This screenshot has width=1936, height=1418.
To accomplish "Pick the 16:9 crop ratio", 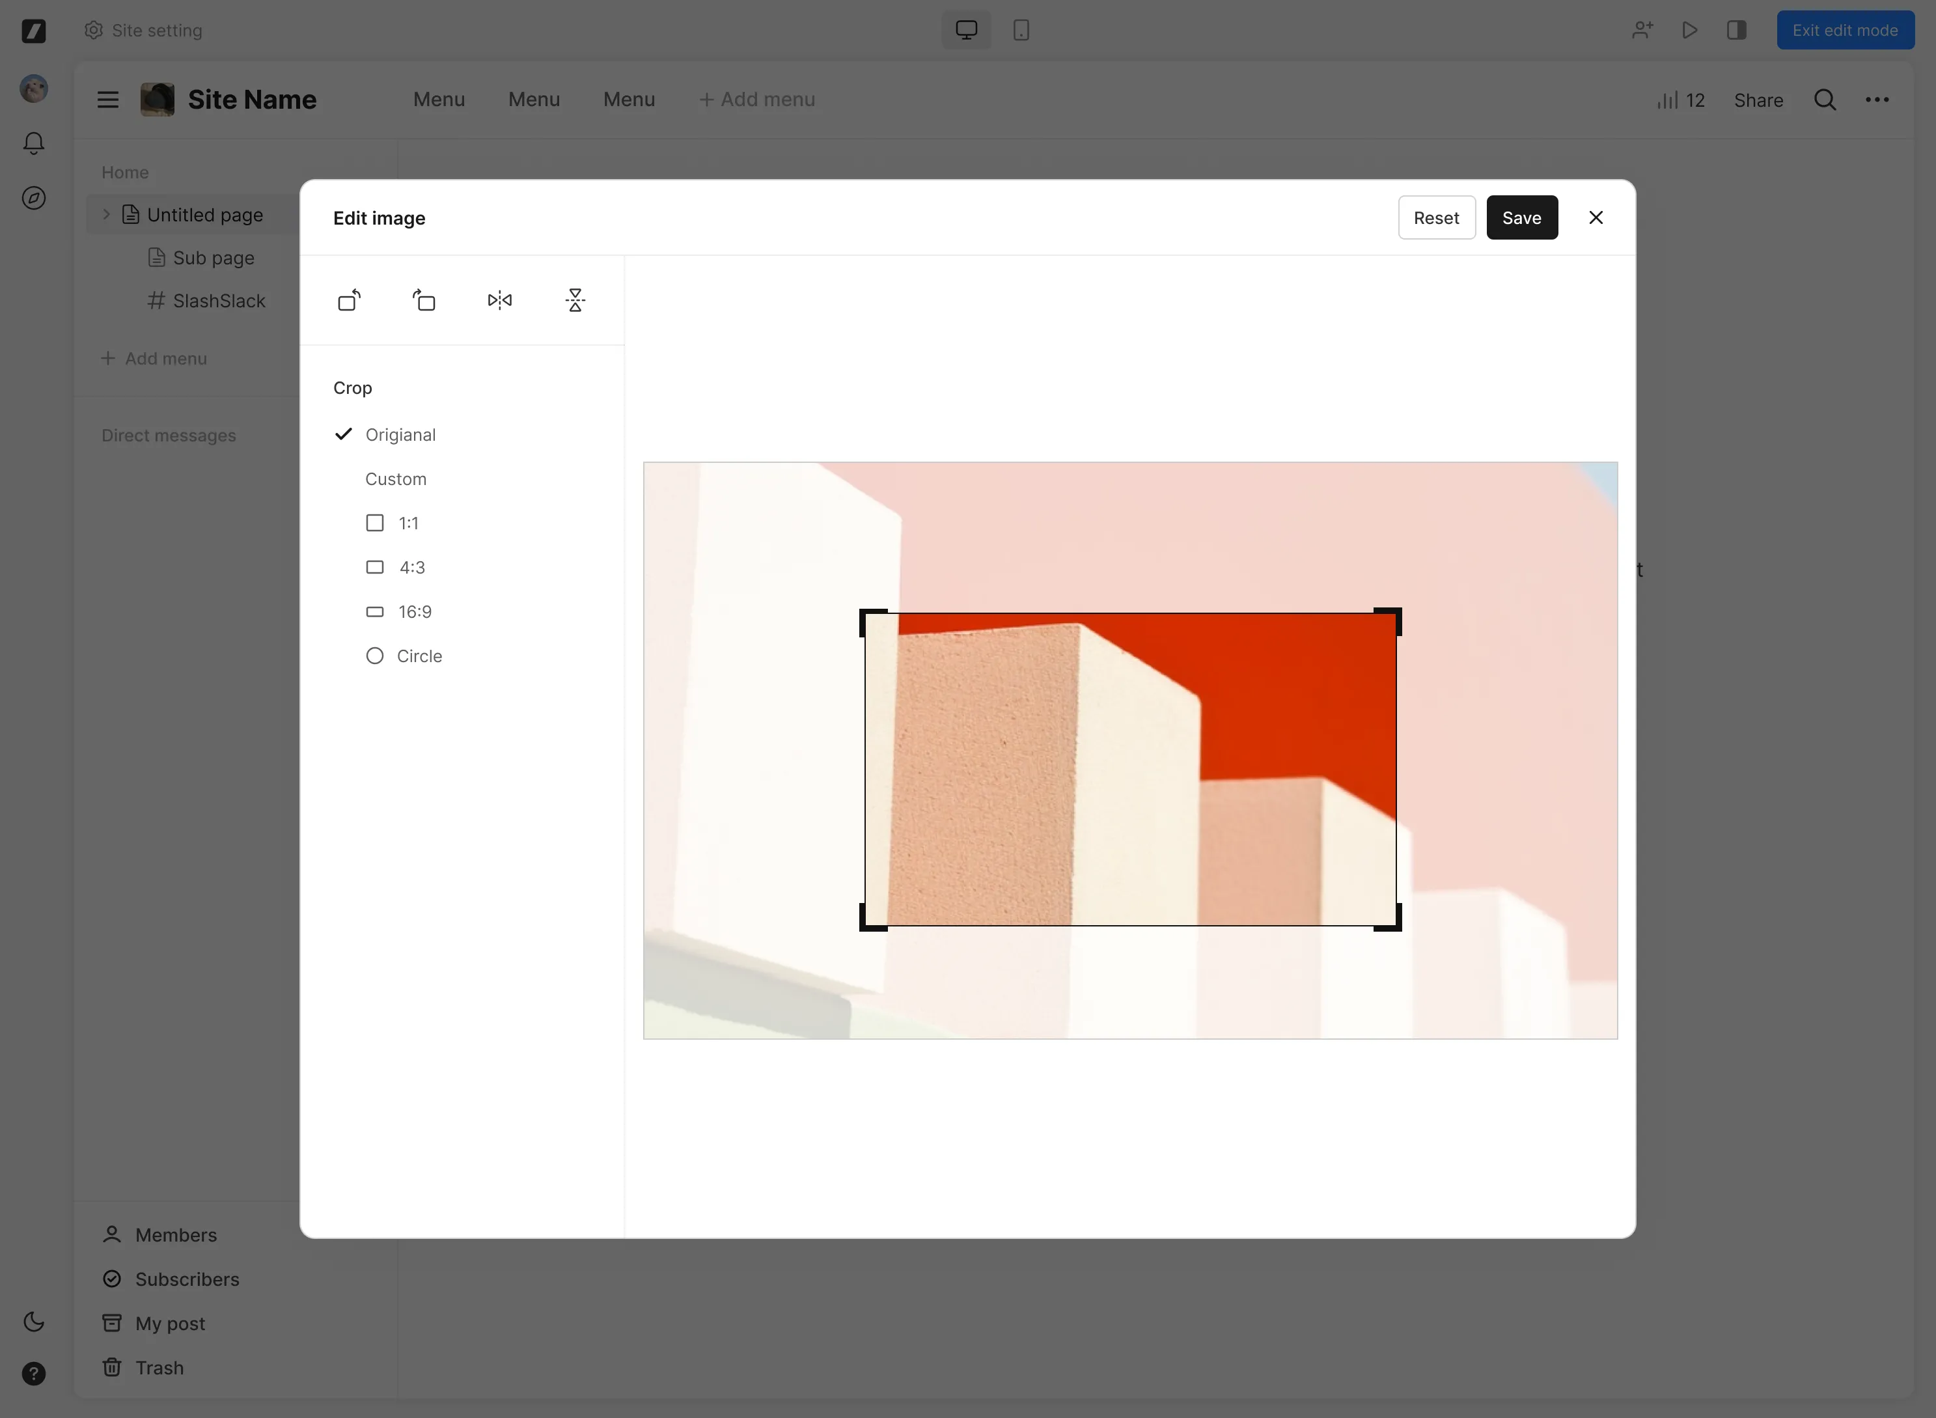I will (413, 611).
